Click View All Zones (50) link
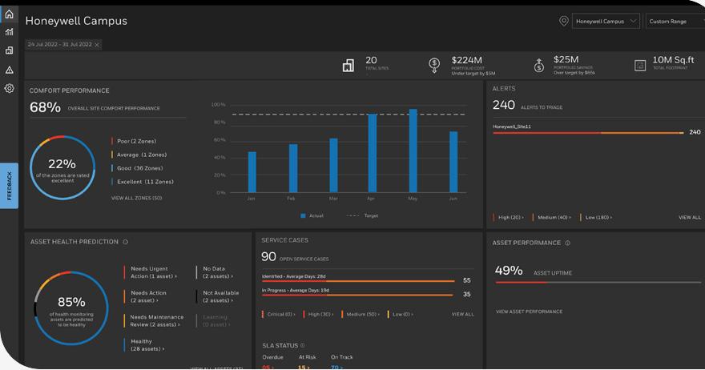705x370 pixels. 137,198
